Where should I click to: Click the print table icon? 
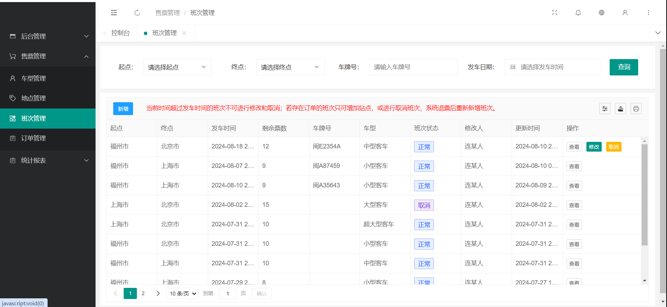click(x=636, y=109)
